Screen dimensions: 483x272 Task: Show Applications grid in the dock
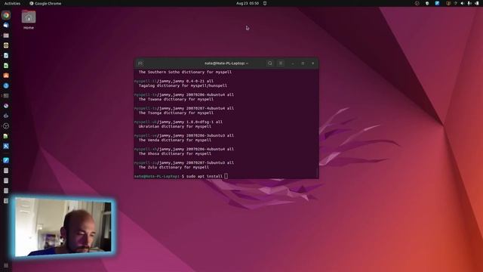[x=6, y=265]
